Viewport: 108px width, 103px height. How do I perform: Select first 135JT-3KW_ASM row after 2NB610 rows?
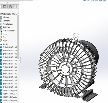click(x=8, y=90)
